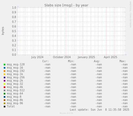Select the msg_msg-64 legend label
The width and height of the screenshot is (133, 116).
pos(15,94)
